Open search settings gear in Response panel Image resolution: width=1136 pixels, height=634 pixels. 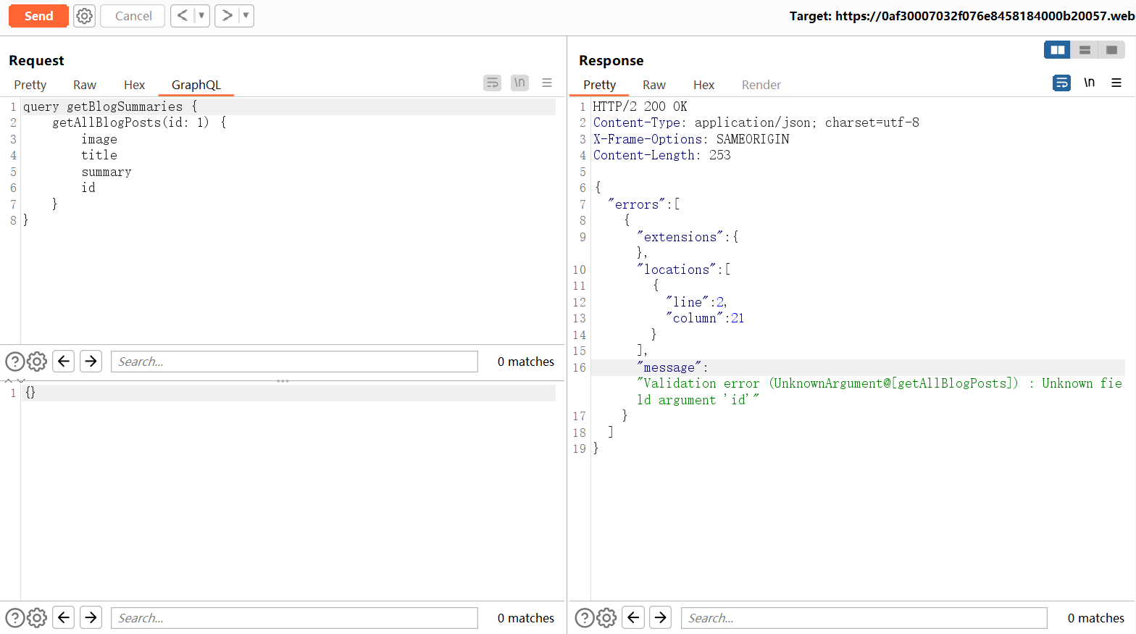click(x=606, y=618)
